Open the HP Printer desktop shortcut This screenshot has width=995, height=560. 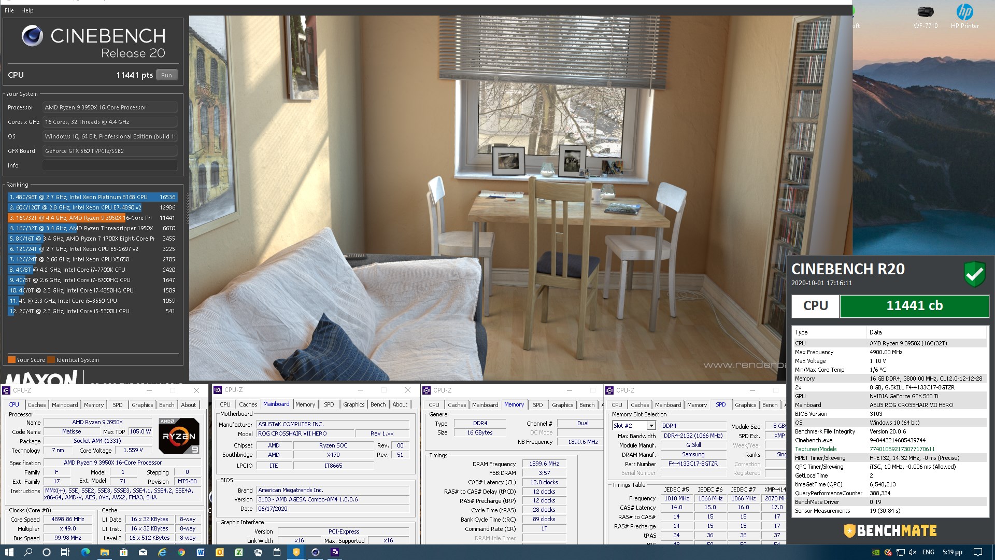[x=964, y=16]
